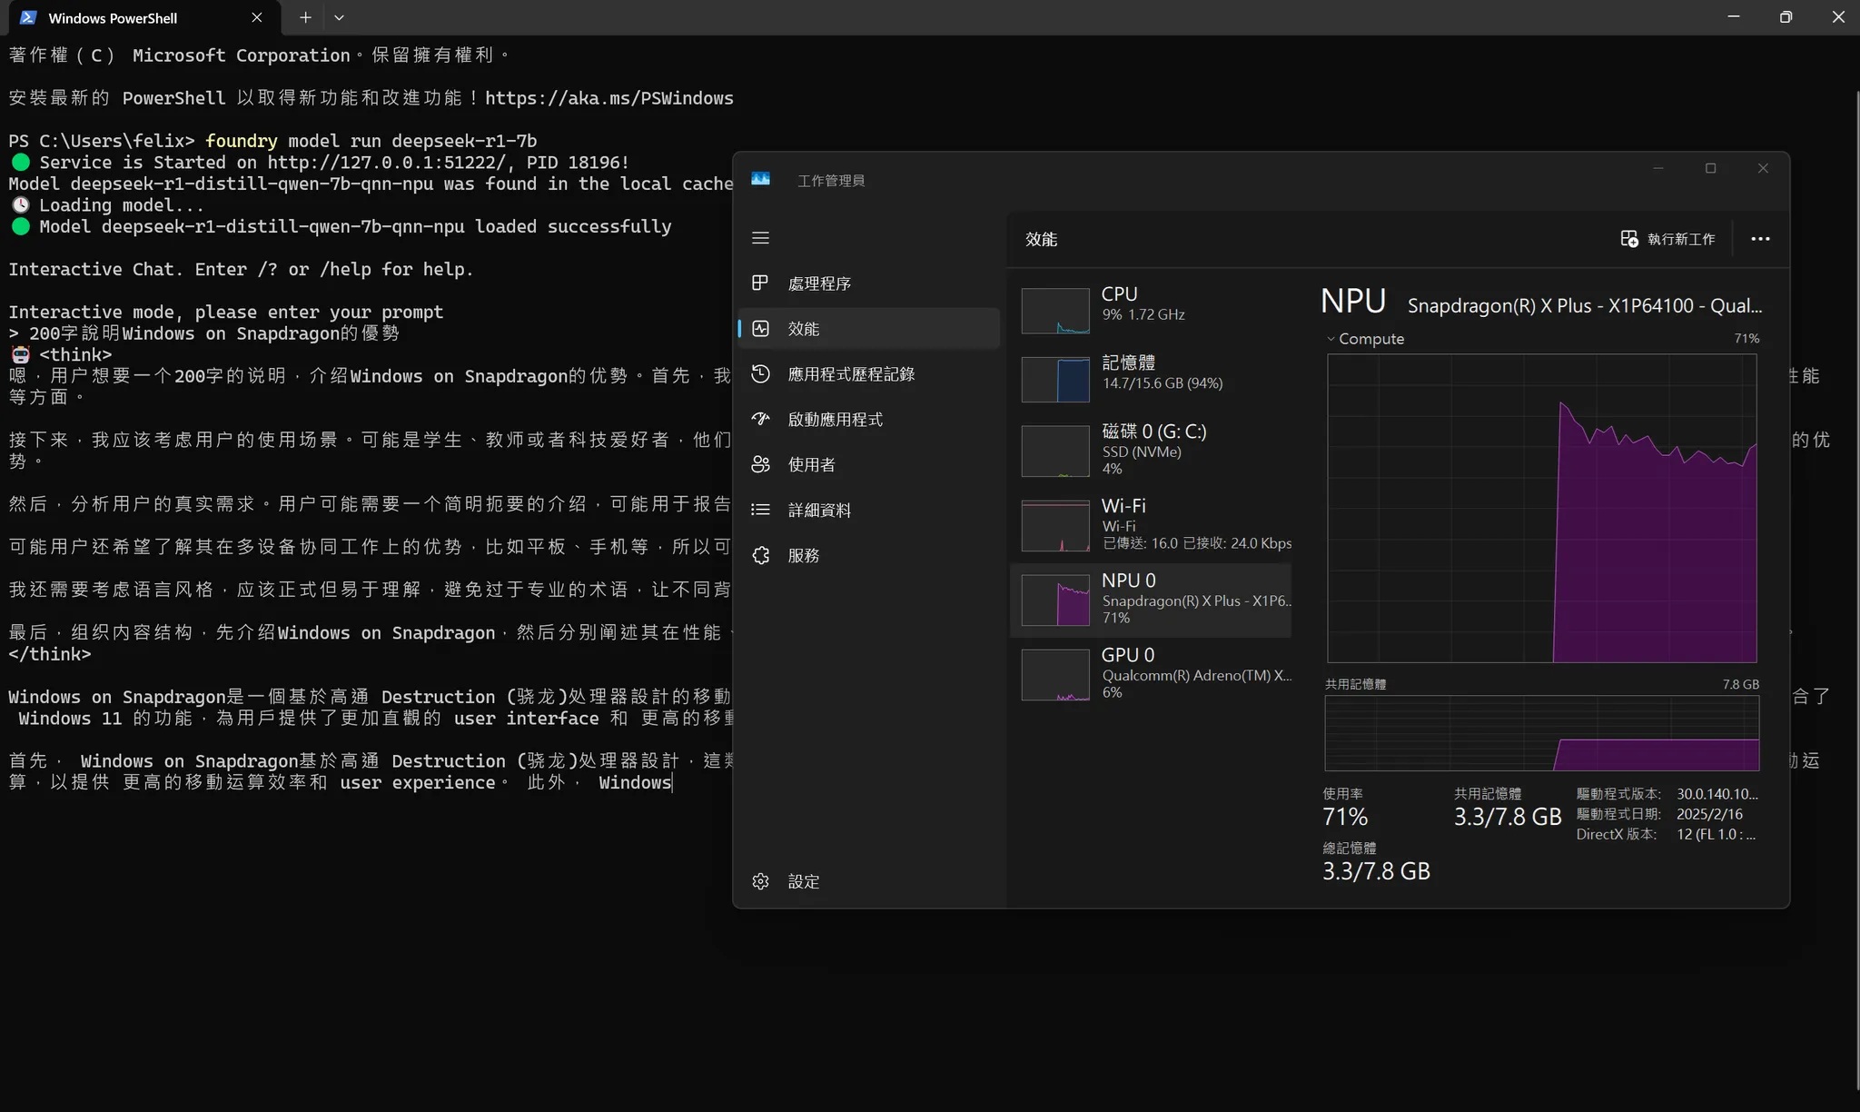Switch to 應用程式歷程記錄 page
This screenshot has height=1112, width=1860.
[x=869, y=373]
